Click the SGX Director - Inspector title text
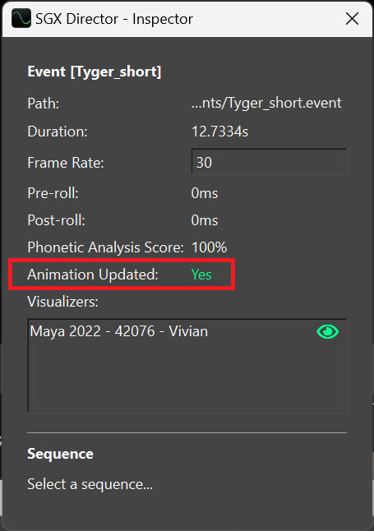Viewport: 374px width, 531px height. tap(114, 19)
